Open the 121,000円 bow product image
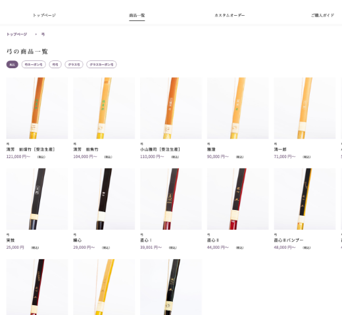 (37, 108)
